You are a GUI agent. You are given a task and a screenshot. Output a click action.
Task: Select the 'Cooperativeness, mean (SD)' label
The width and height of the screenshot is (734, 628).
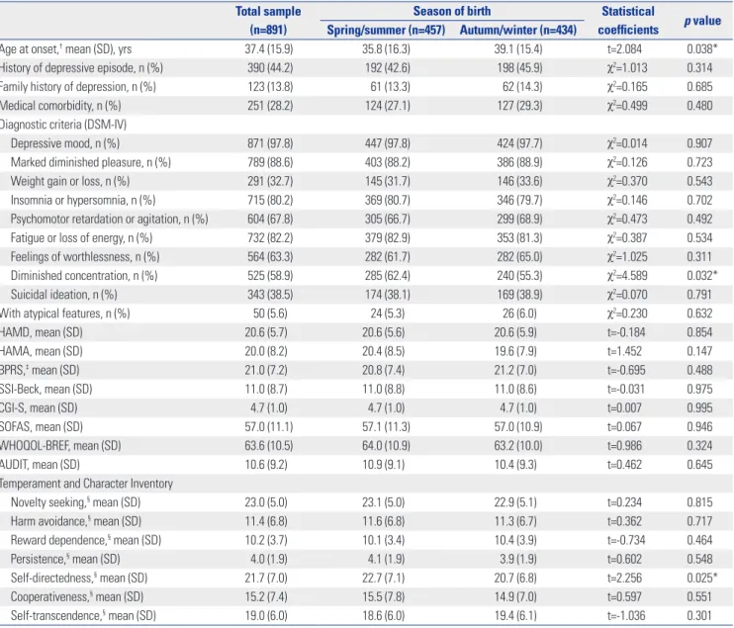pos(77,597)
